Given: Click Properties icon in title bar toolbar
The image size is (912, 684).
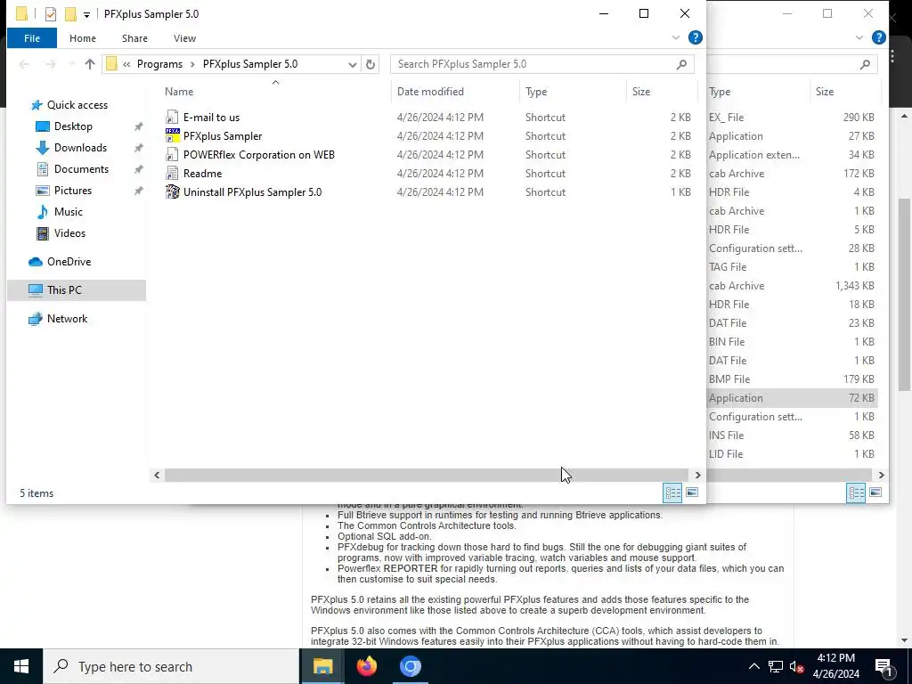Looking at the screenshot, I should (x=51, y=14).
